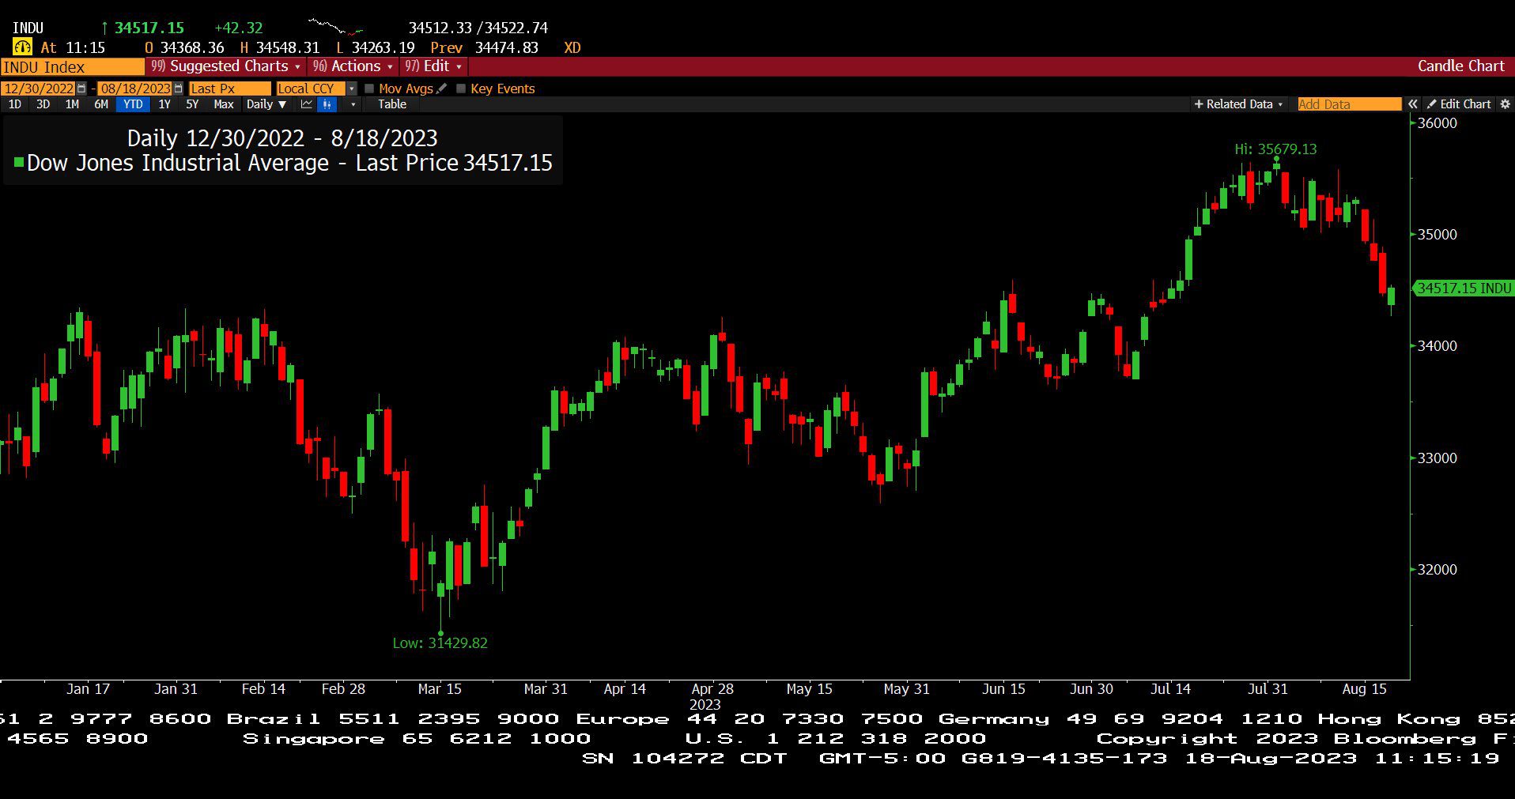Click green legend marker for Dow Jones
The width and height of the screenshot is (1515, 799).
tap(18, 163)
